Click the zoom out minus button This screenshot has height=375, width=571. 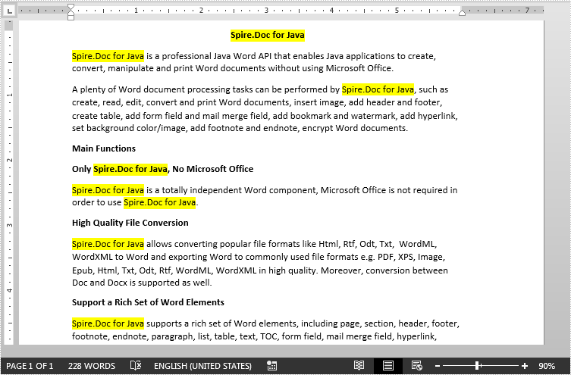click(438, 366)
